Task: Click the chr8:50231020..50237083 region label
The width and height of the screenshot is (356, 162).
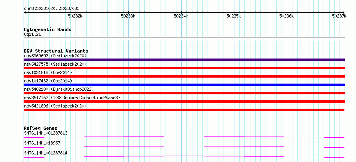Action: (x=52, y=9)
